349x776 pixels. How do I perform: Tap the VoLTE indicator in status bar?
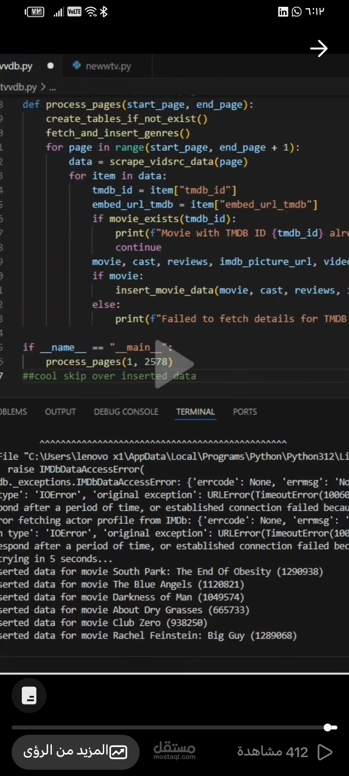point(74,12)
